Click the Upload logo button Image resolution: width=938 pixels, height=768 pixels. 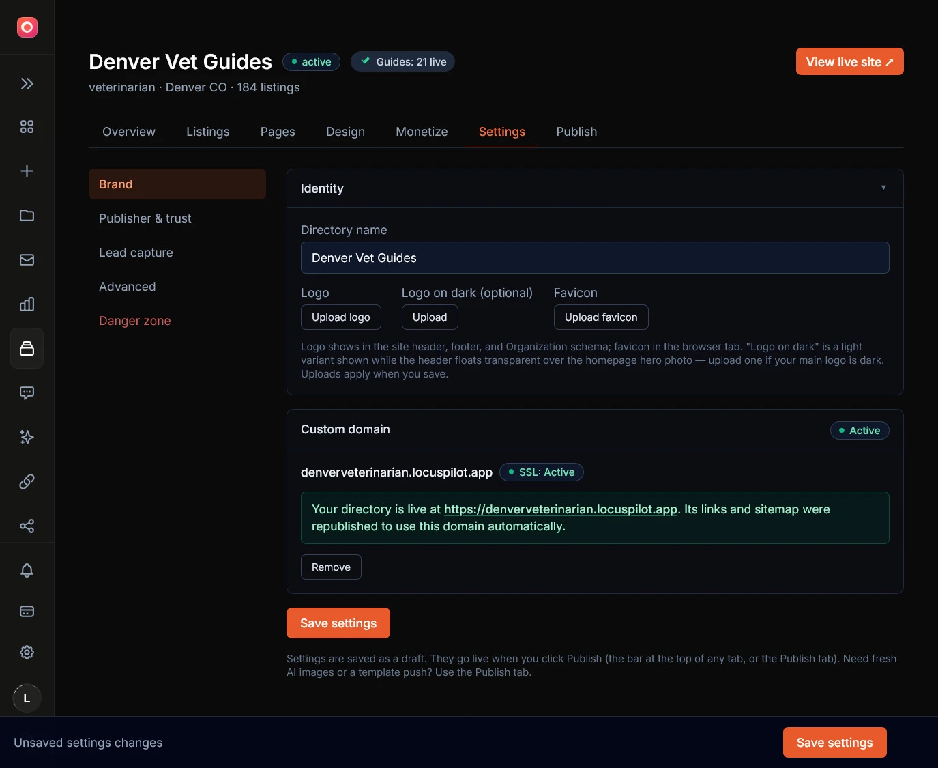(x=341, y=317)
